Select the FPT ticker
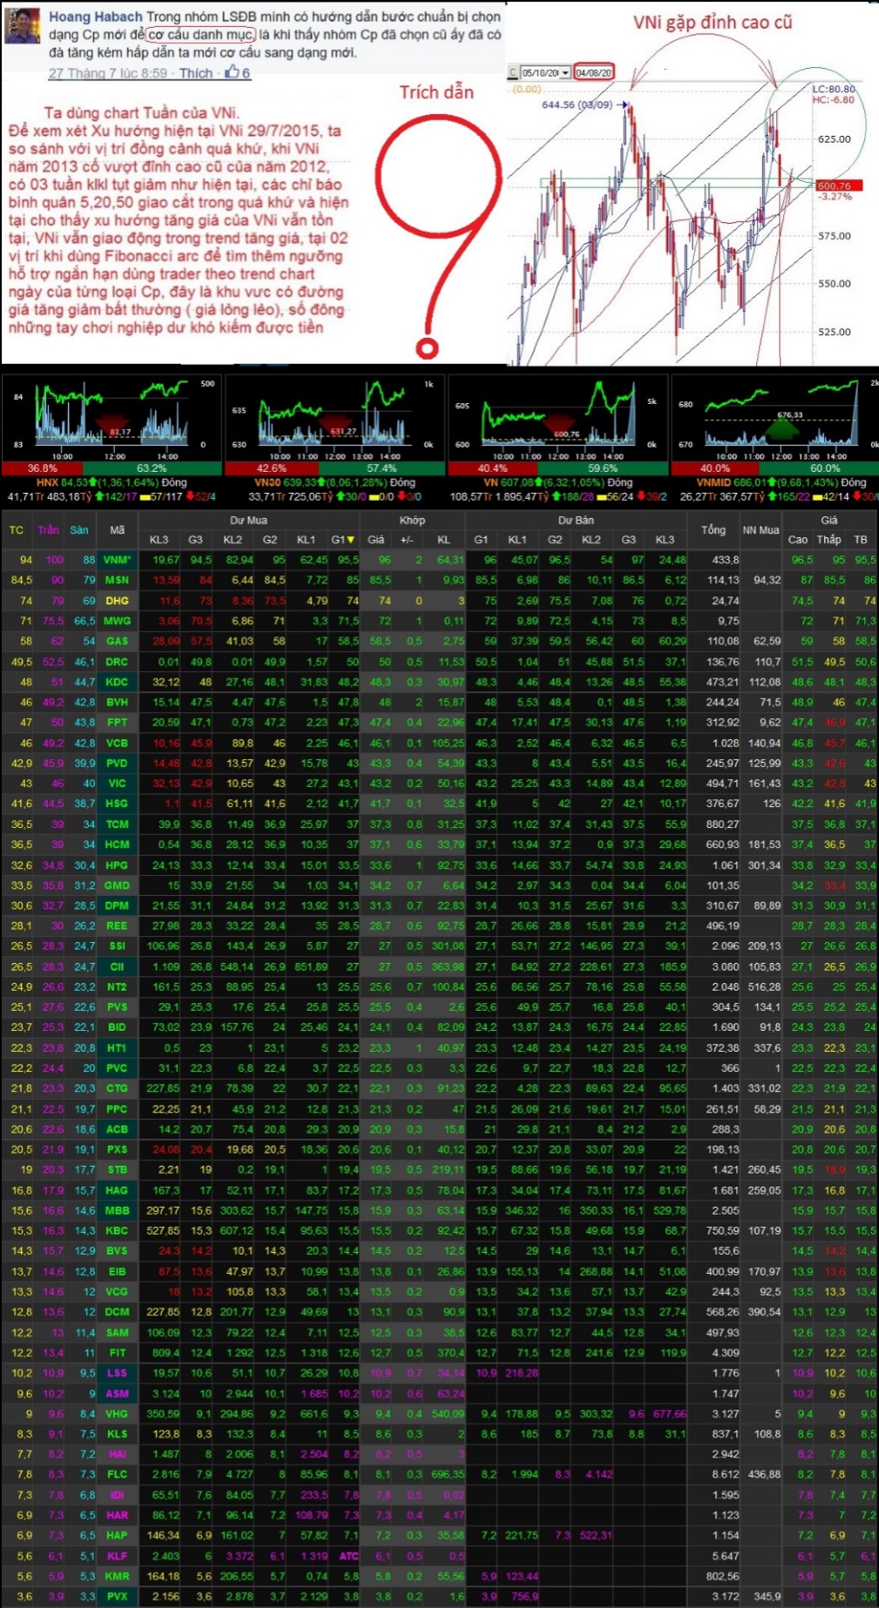 (117, 723)
